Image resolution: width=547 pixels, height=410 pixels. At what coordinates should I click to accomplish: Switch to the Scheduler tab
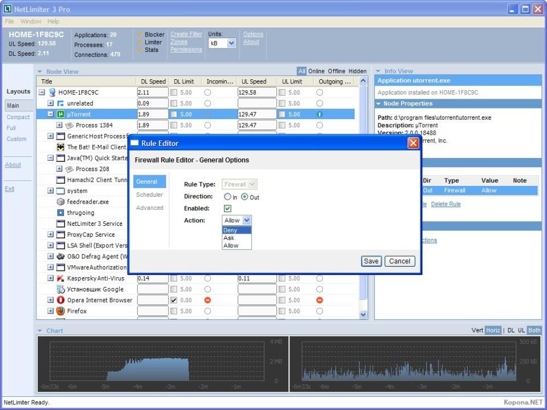(x=149, y=195)
